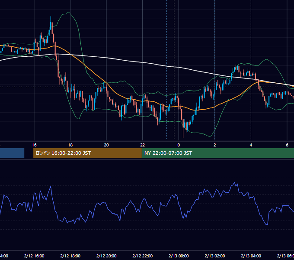Select the ロンドン 16:00-22:00 JST session bar
Viewport: 294px width, 260px height.
click(x=87, y=153)
